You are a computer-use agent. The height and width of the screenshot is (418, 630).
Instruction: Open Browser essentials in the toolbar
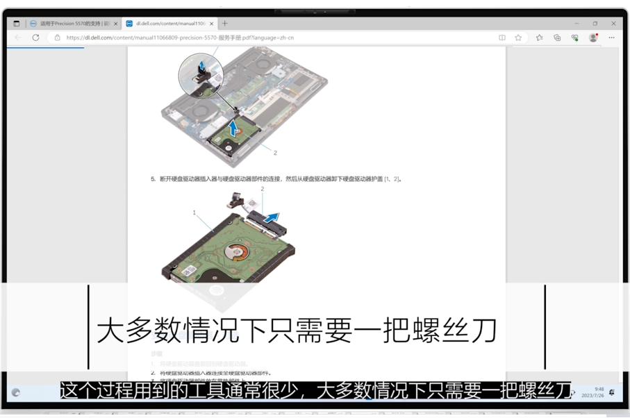coord(575,37)
